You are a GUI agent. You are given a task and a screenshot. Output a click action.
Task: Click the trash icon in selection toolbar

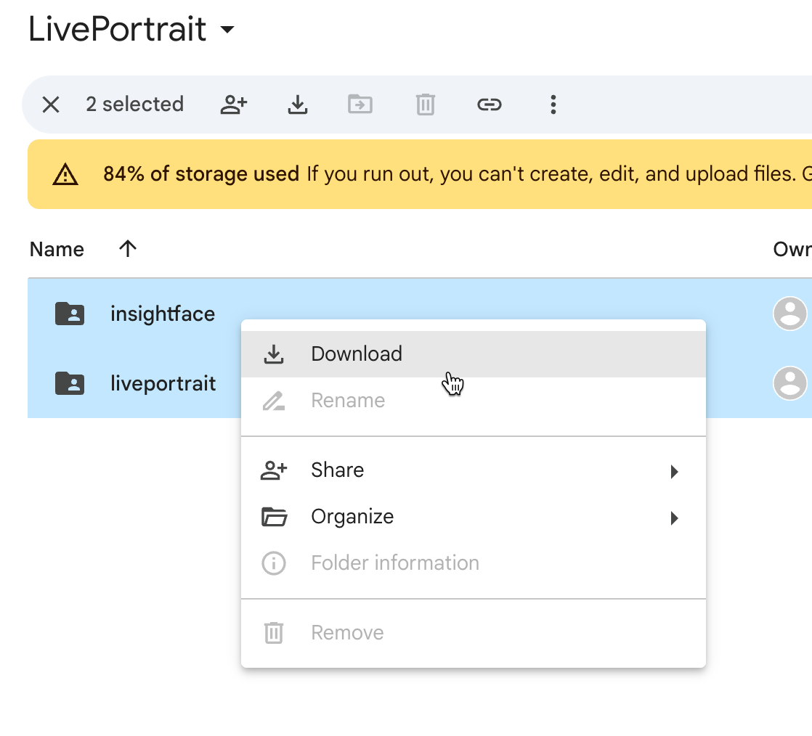(425, 105)
